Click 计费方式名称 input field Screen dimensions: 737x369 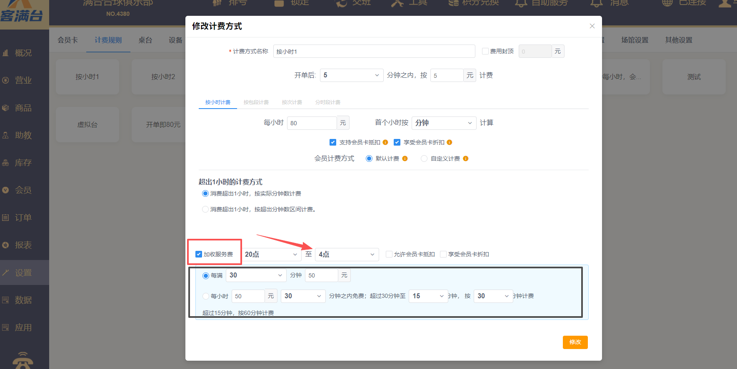pyautogui.click(x=374, y=51)
